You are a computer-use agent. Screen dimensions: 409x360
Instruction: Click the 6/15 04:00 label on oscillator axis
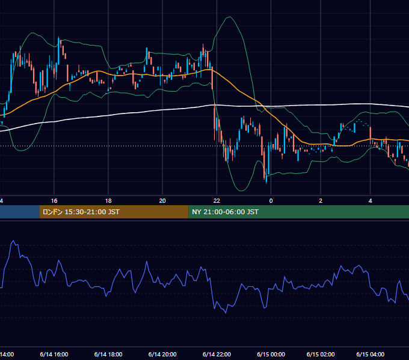coord(370,354)
